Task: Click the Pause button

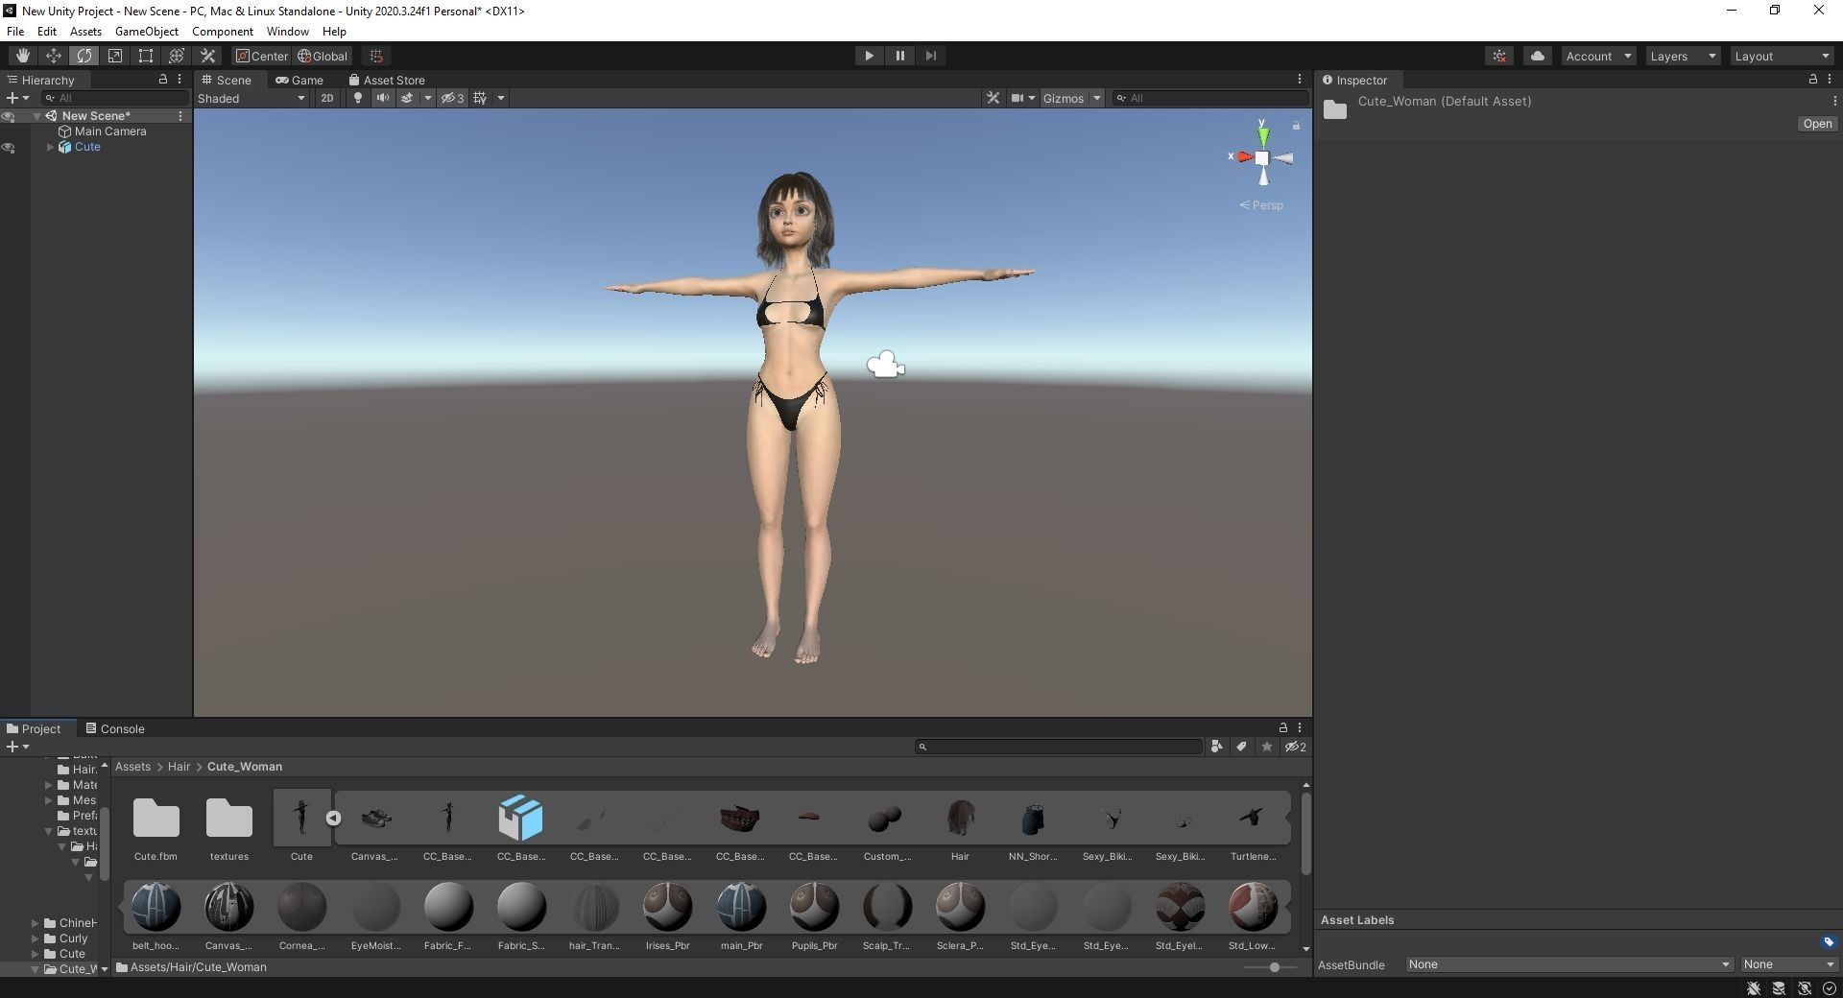Action: (899, 56)
